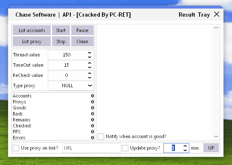This screenshot has height=165, width=232.
Task: Click the List accounts button
Action: point(32,30)
